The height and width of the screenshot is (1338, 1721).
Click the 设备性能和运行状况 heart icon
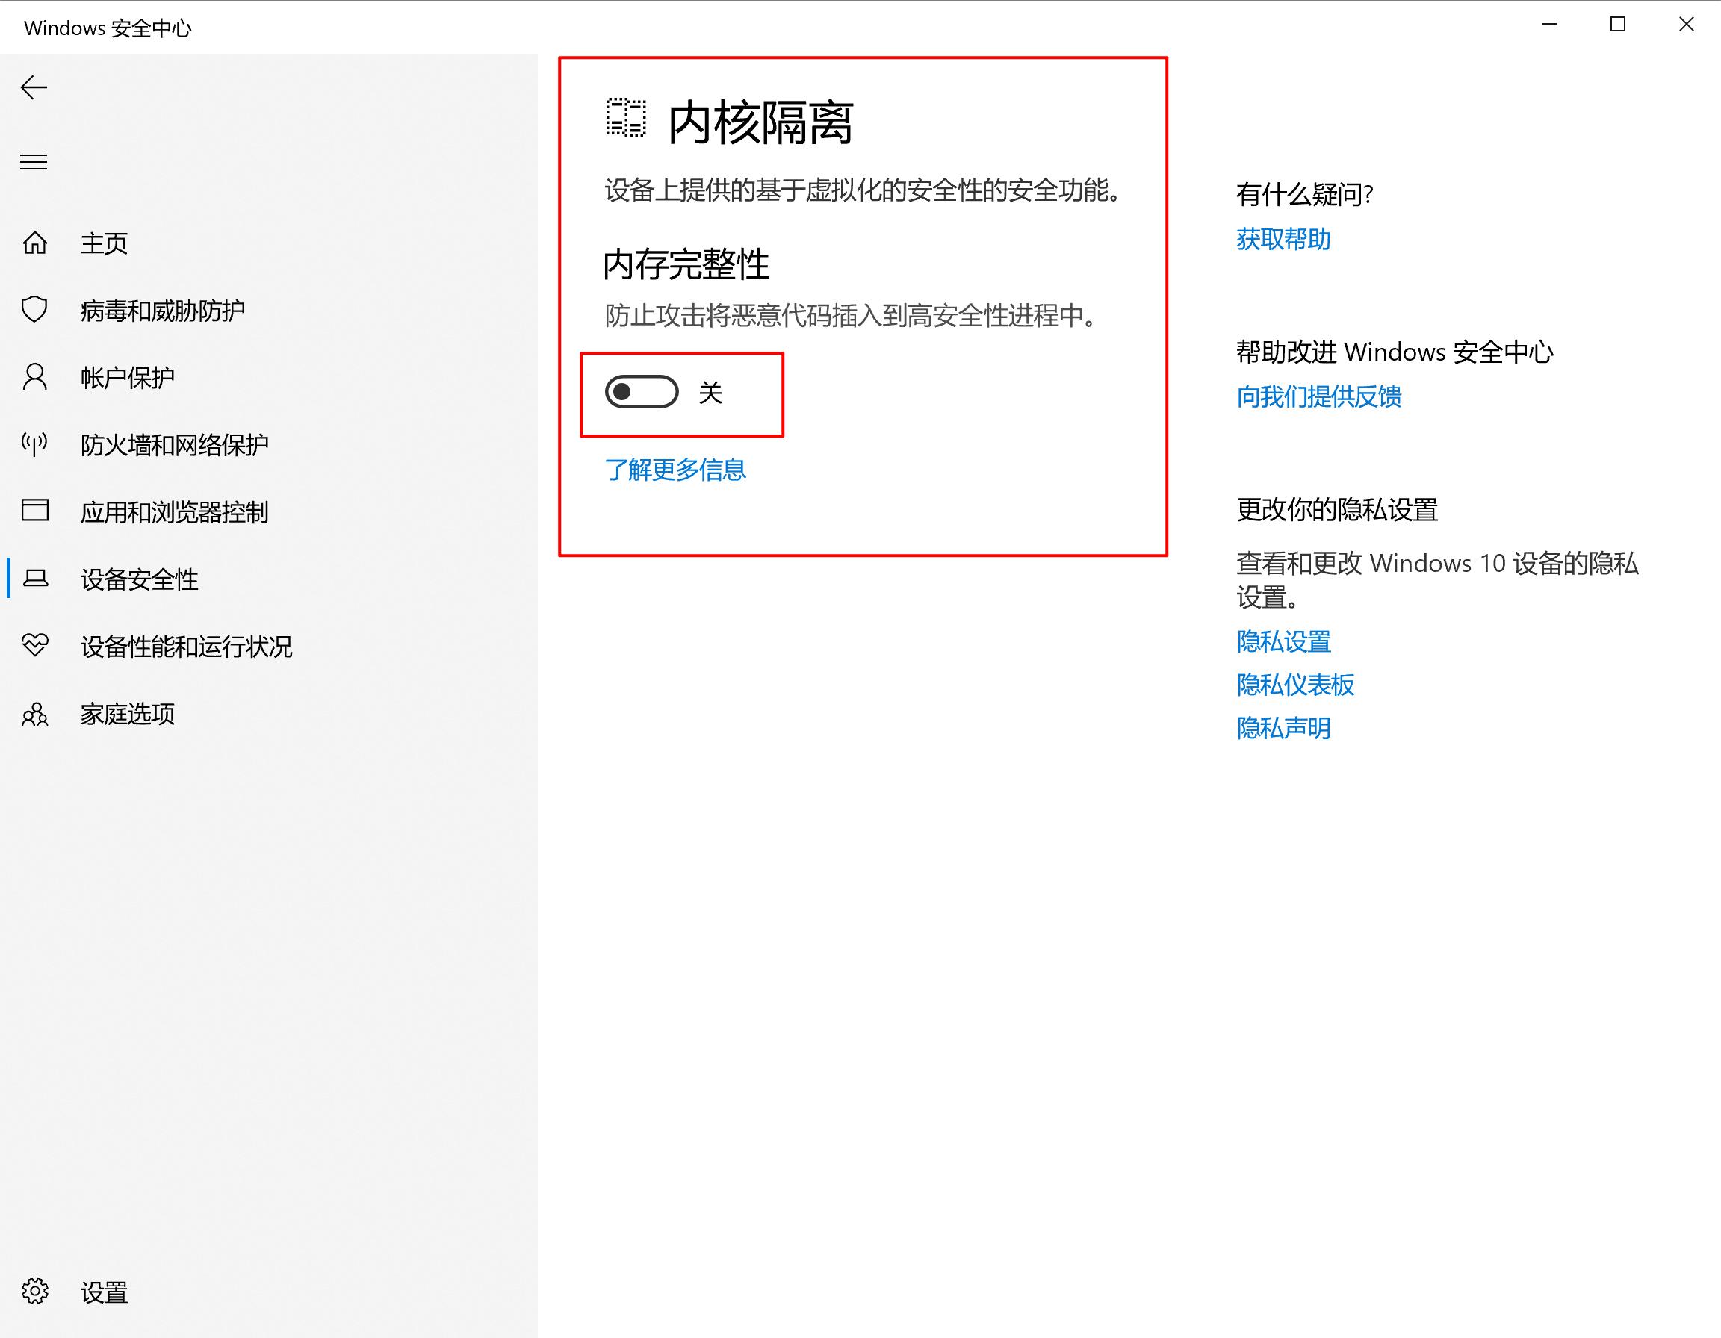(x=34, y=647)
